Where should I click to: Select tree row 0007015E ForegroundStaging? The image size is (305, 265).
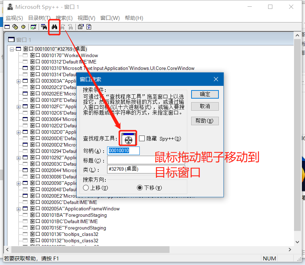click(68, 228)
